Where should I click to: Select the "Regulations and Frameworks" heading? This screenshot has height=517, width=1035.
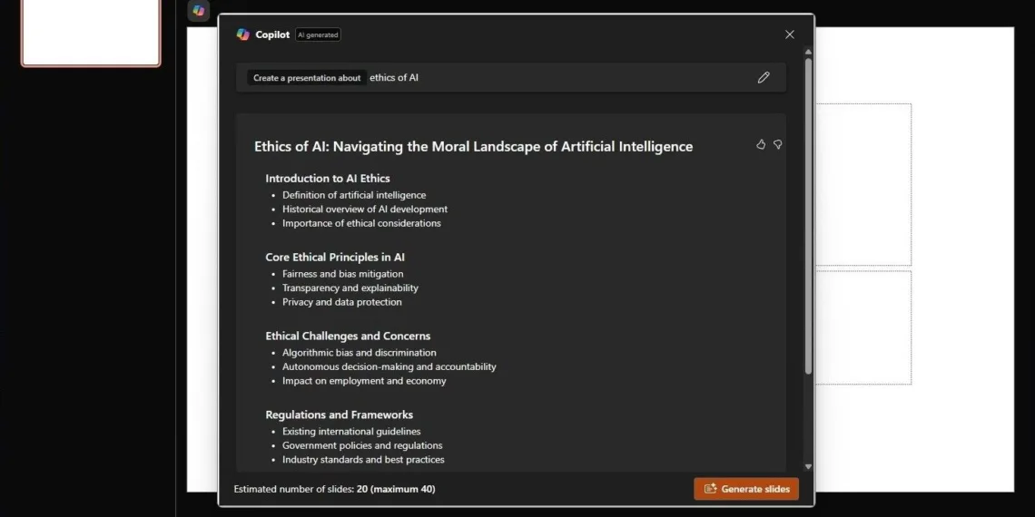pyautogui.click(x=339, y=415)
